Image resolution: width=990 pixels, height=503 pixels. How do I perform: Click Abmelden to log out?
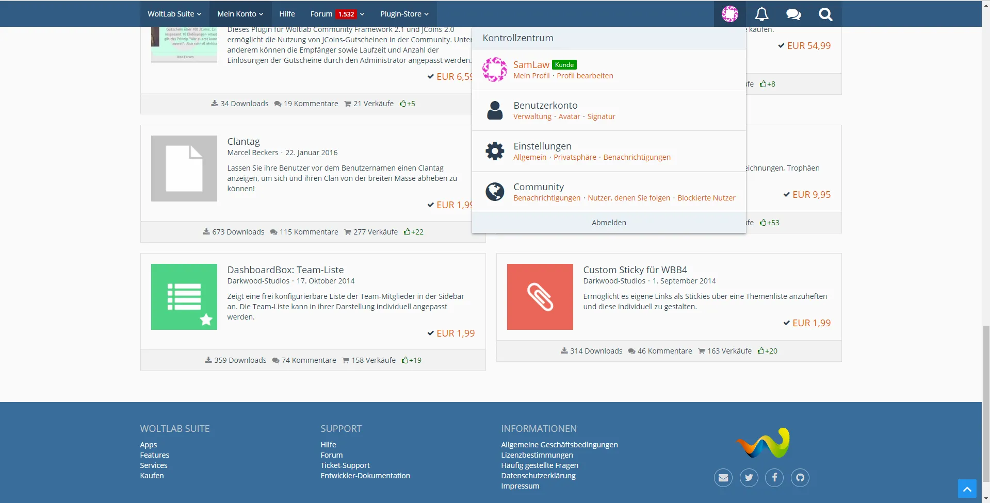pyautogui.click(x=609, y=223)
